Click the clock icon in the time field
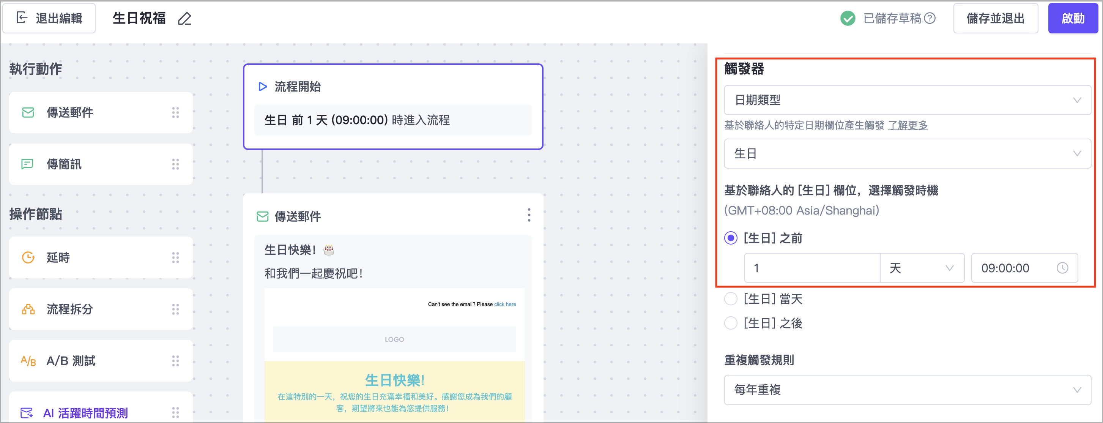 (x=1062, y=268)
